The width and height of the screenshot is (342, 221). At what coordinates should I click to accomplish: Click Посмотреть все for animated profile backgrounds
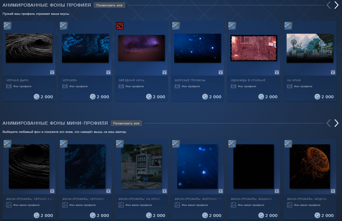(x=109, y=5)
